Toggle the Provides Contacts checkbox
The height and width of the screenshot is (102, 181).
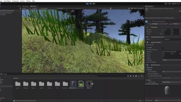pos(163,50)
